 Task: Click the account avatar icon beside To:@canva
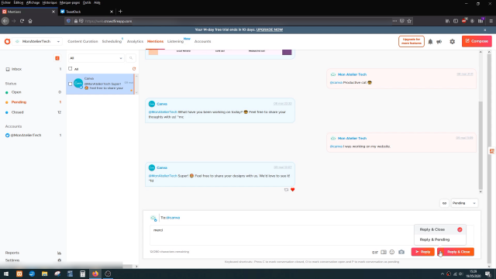point(153,218)
